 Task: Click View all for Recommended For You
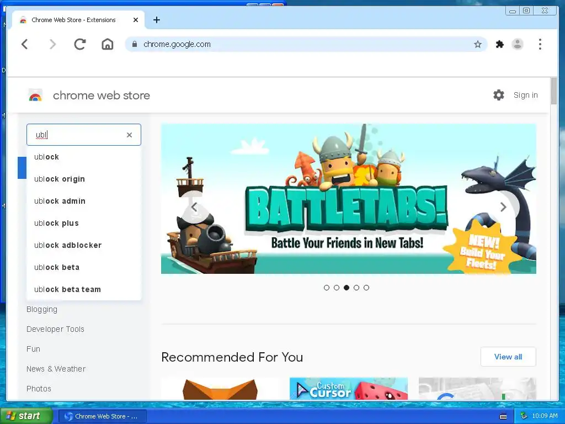tap(508, 357)
